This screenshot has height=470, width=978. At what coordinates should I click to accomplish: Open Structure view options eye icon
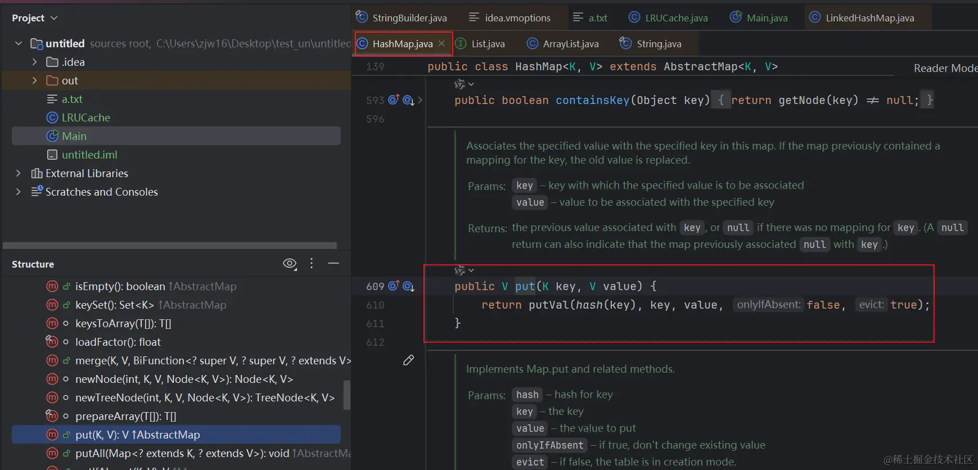pyautogui.click(x=290, y=264)
